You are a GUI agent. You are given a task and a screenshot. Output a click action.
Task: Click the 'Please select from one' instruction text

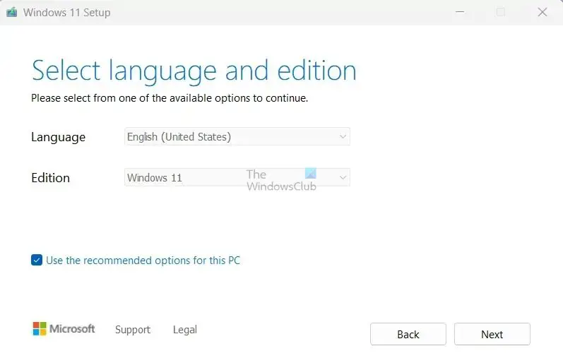click(170, 98)
